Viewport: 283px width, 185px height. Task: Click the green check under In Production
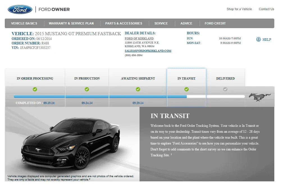point(87,89)
